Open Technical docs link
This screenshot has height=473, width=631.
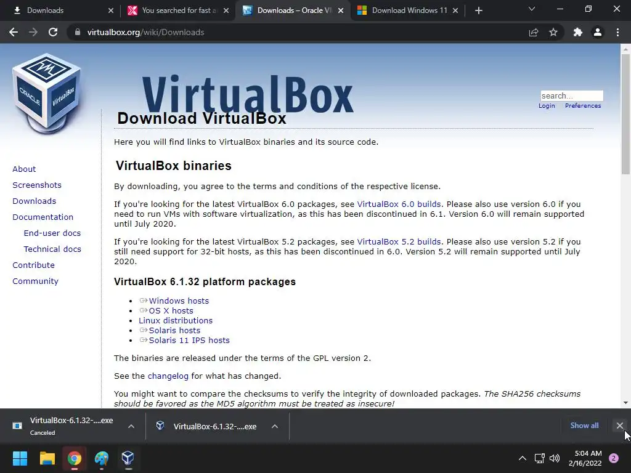click(x=52, y=249)
